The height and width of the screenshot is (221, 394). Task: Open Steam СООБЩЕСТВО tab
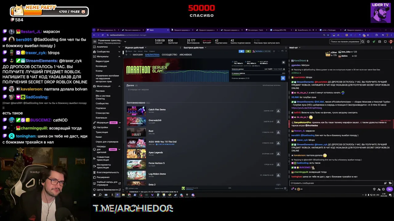click(x=169, y=55)
